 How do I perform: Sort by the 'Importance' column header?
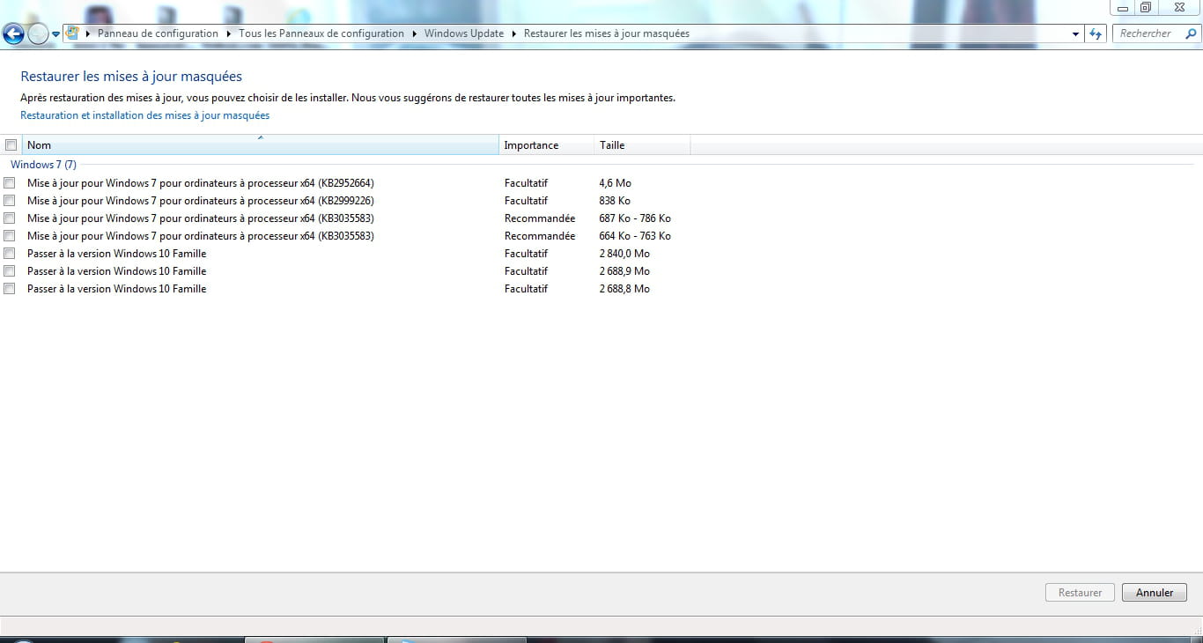pyautogui.click(x=546, y=145)
